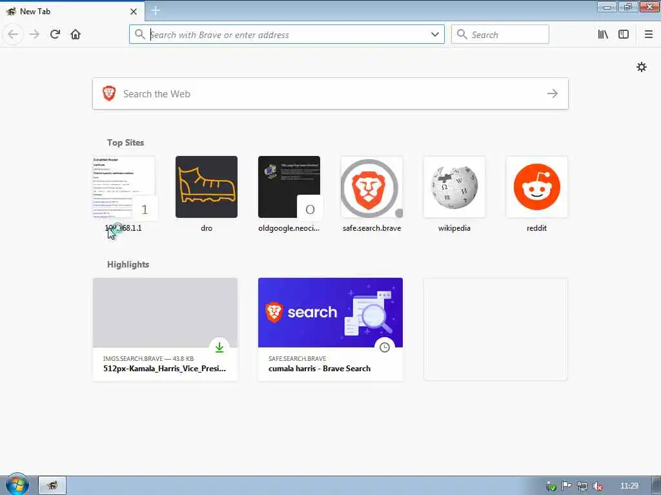Expand the address bar history dropdown arrow
Screen dimensions: 661x495
tap(435, 35)
